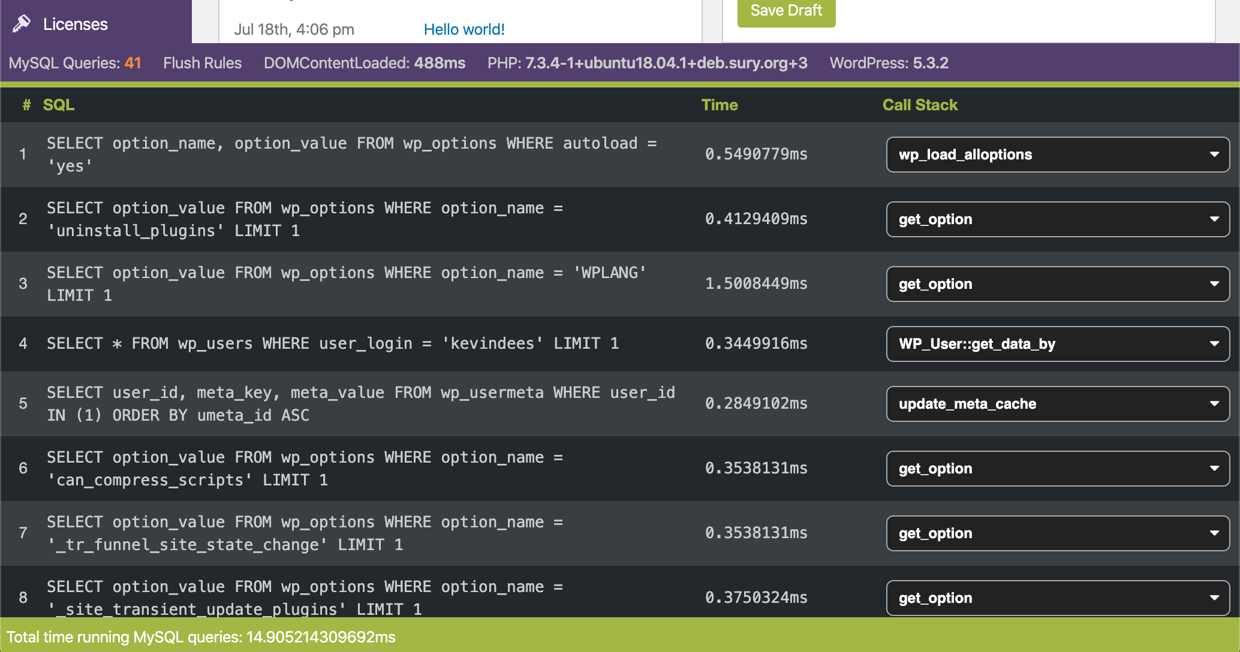
Task: Click the Jul 18th, 4:06 pm date
Action: click(294, 29)
